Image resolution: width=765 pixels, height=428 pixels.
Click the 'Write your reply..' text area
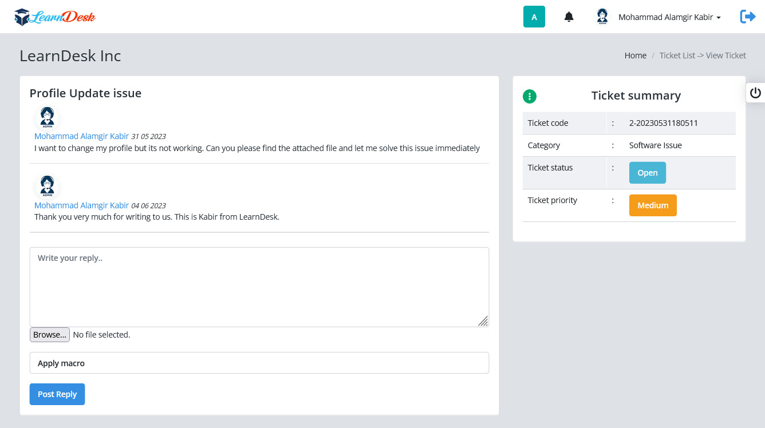259,287
